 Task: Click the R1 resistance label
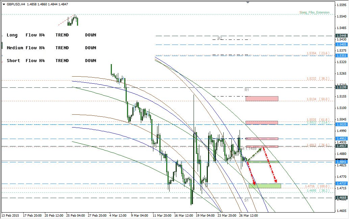(x=247, y=90)
